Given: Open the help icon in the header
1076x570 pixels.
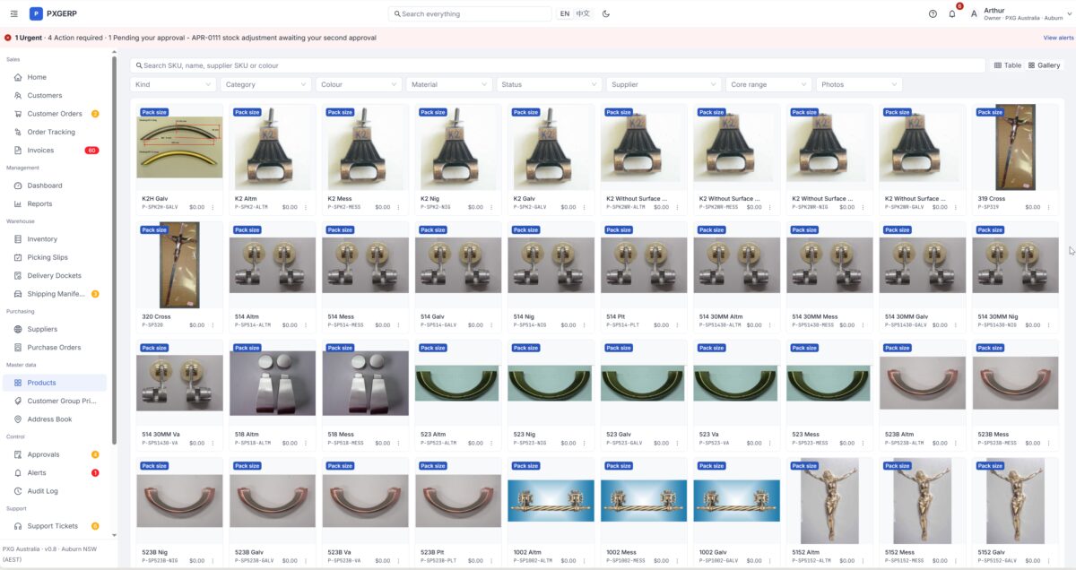Looking at the screenshot, I should click(x=933, y=13).
